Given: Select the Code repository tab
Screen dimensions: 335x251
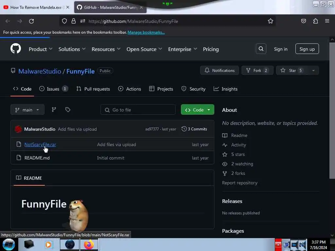Looking at the screenshot, I should pos(22,89).
